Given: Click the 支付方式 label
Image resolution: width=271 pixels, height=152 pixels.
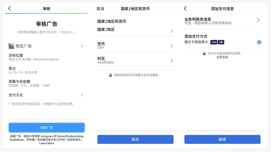Looking at the screenshot, I should (16, 95).
